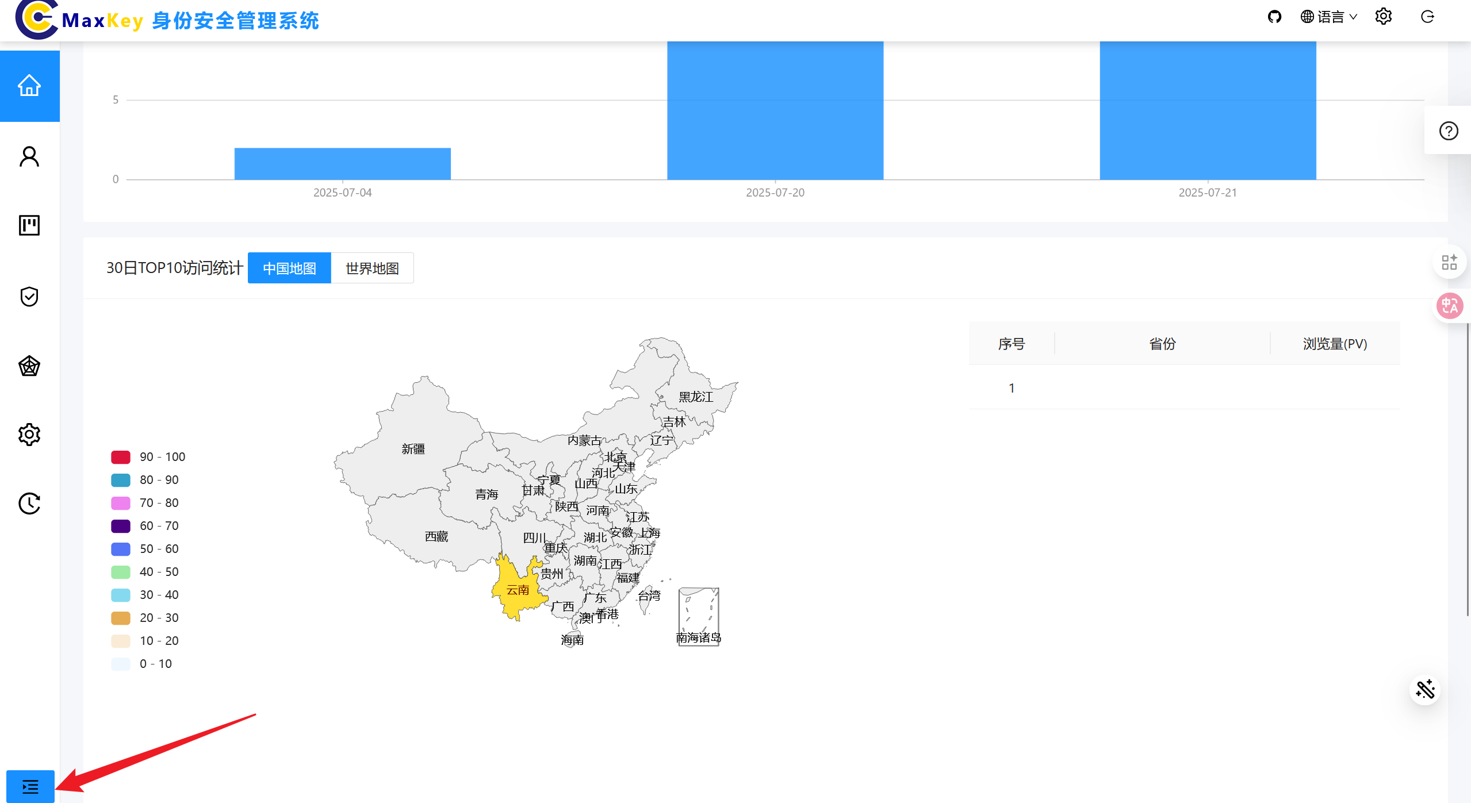Expand the 语言 language dropdown

pyautogui.click(x=1329, y=17)
